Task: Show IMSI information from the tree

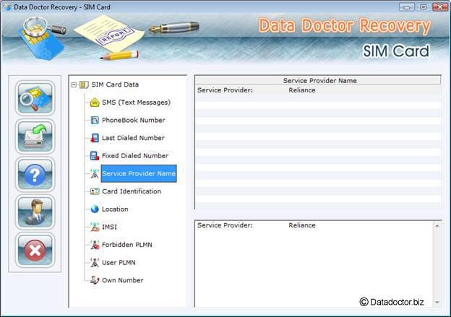Action: [x=110, y=227]
